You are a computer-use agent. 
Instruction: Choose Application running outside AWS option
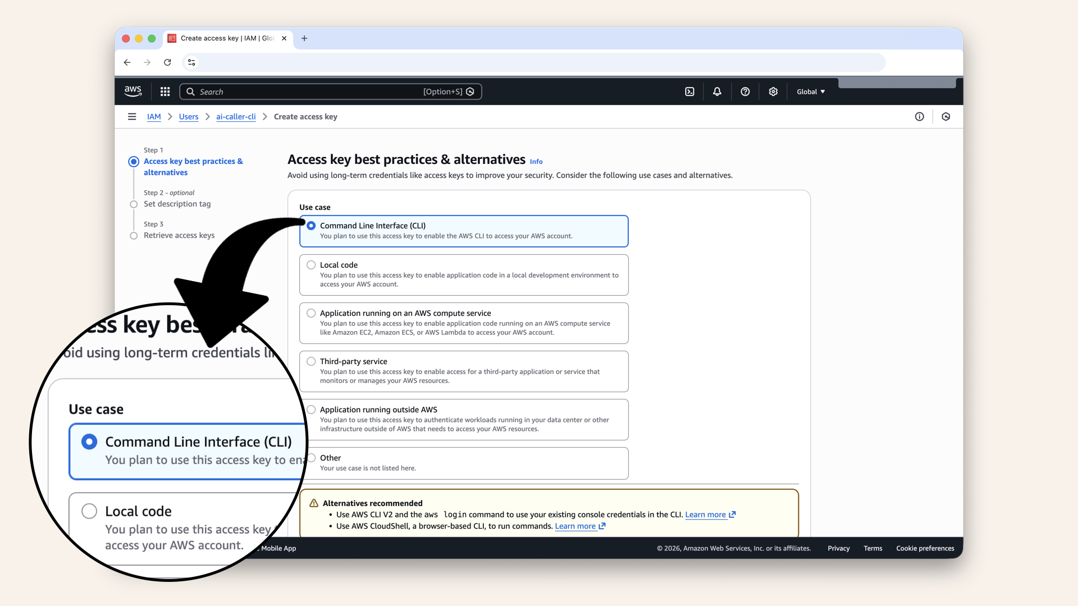click(311, 410)
